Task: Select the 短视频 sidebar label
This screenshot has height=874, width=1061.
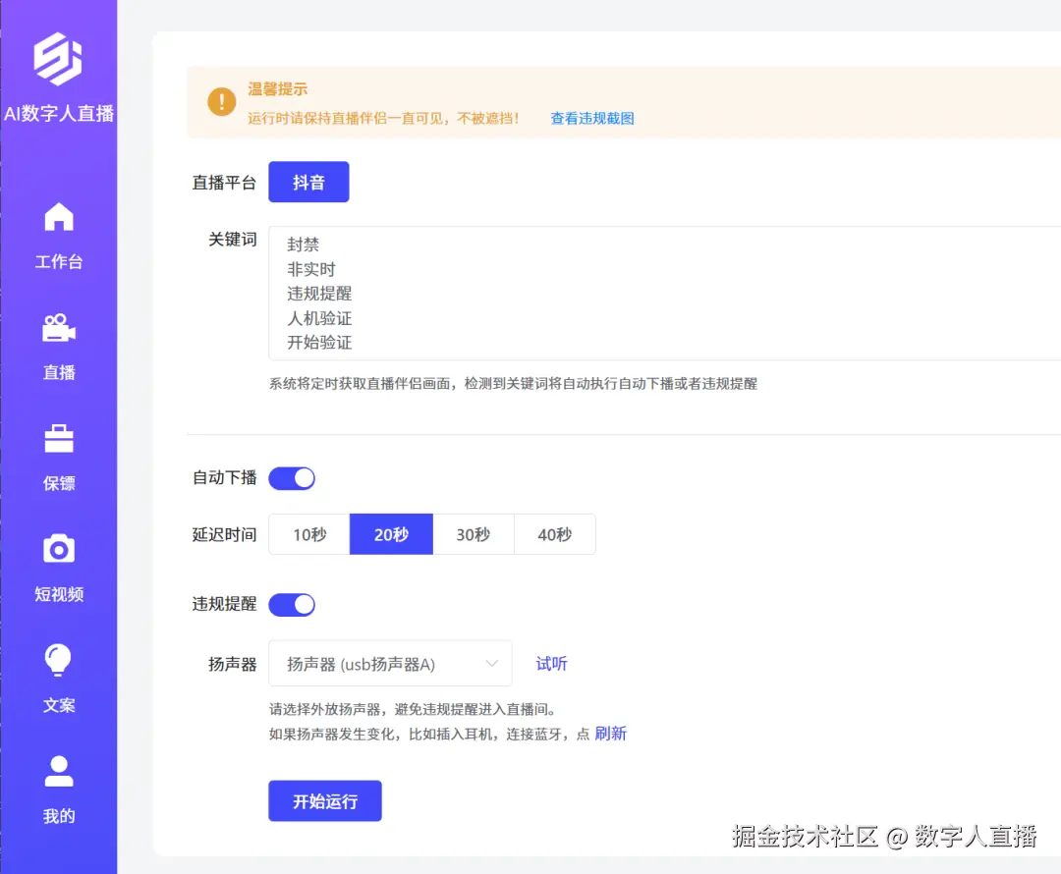Action: point(59,595)
